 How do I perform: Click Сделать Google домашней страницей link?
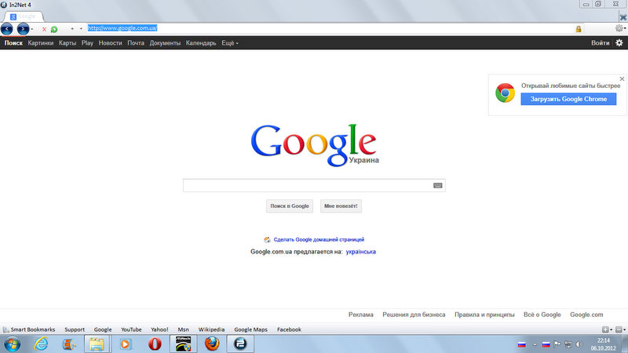[319, 239]
